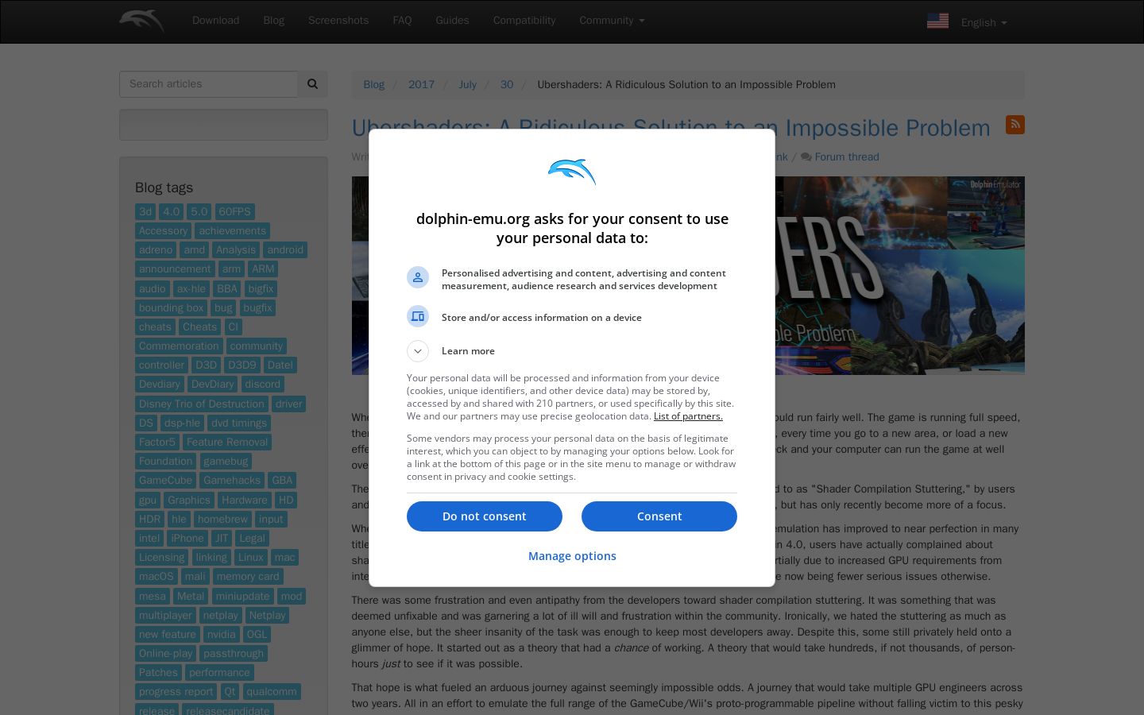Select the Licensing blog tag
The width and height of the screenshot is (1144, 715).
coord(162,557)
